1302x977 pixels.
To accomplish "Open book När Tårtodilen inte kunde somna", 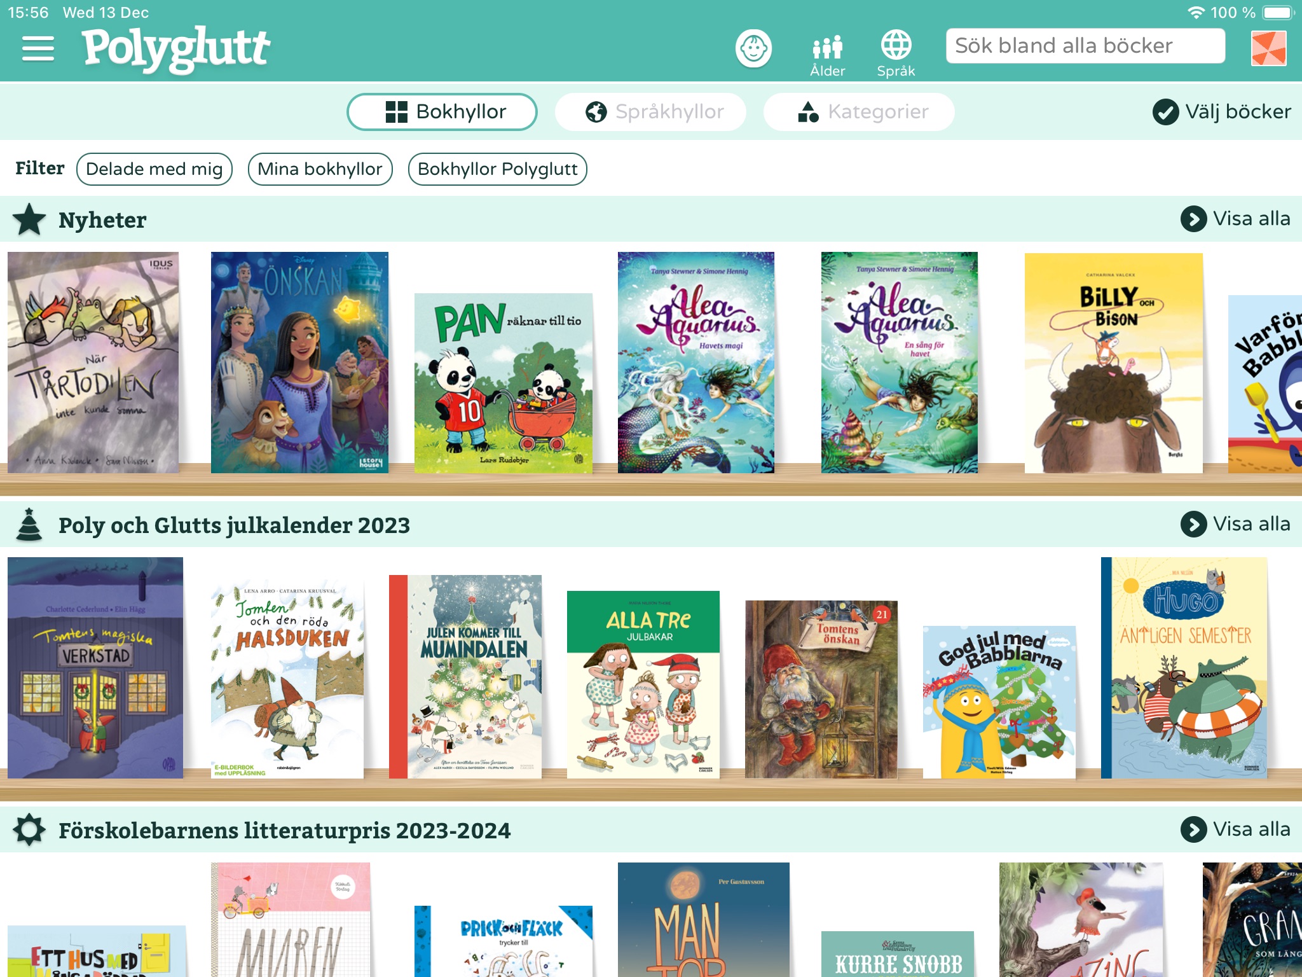I will (93, 363).
